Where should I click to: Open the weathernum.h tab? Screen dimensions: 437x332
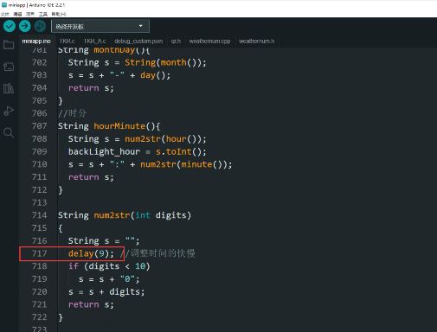(256, 41)
